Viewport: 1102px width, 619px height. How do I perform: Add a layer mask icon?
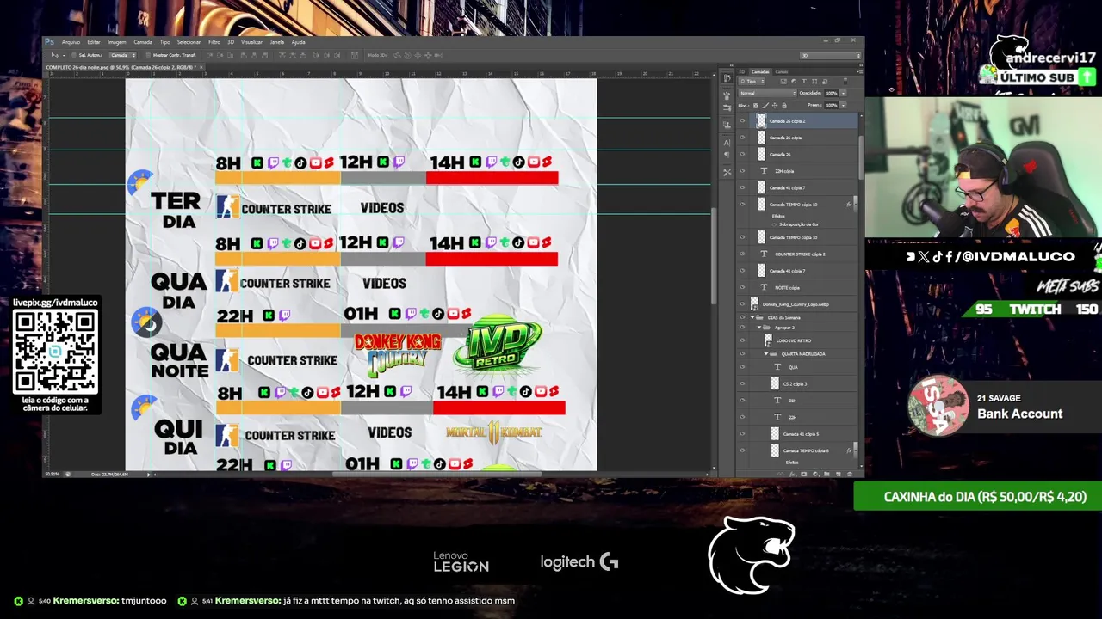(804, 474)
